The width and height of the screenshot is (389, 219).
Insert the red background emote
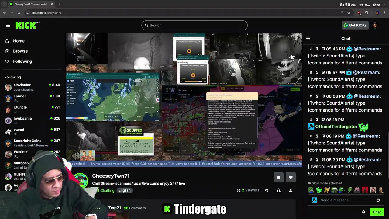tap(365, 190)
